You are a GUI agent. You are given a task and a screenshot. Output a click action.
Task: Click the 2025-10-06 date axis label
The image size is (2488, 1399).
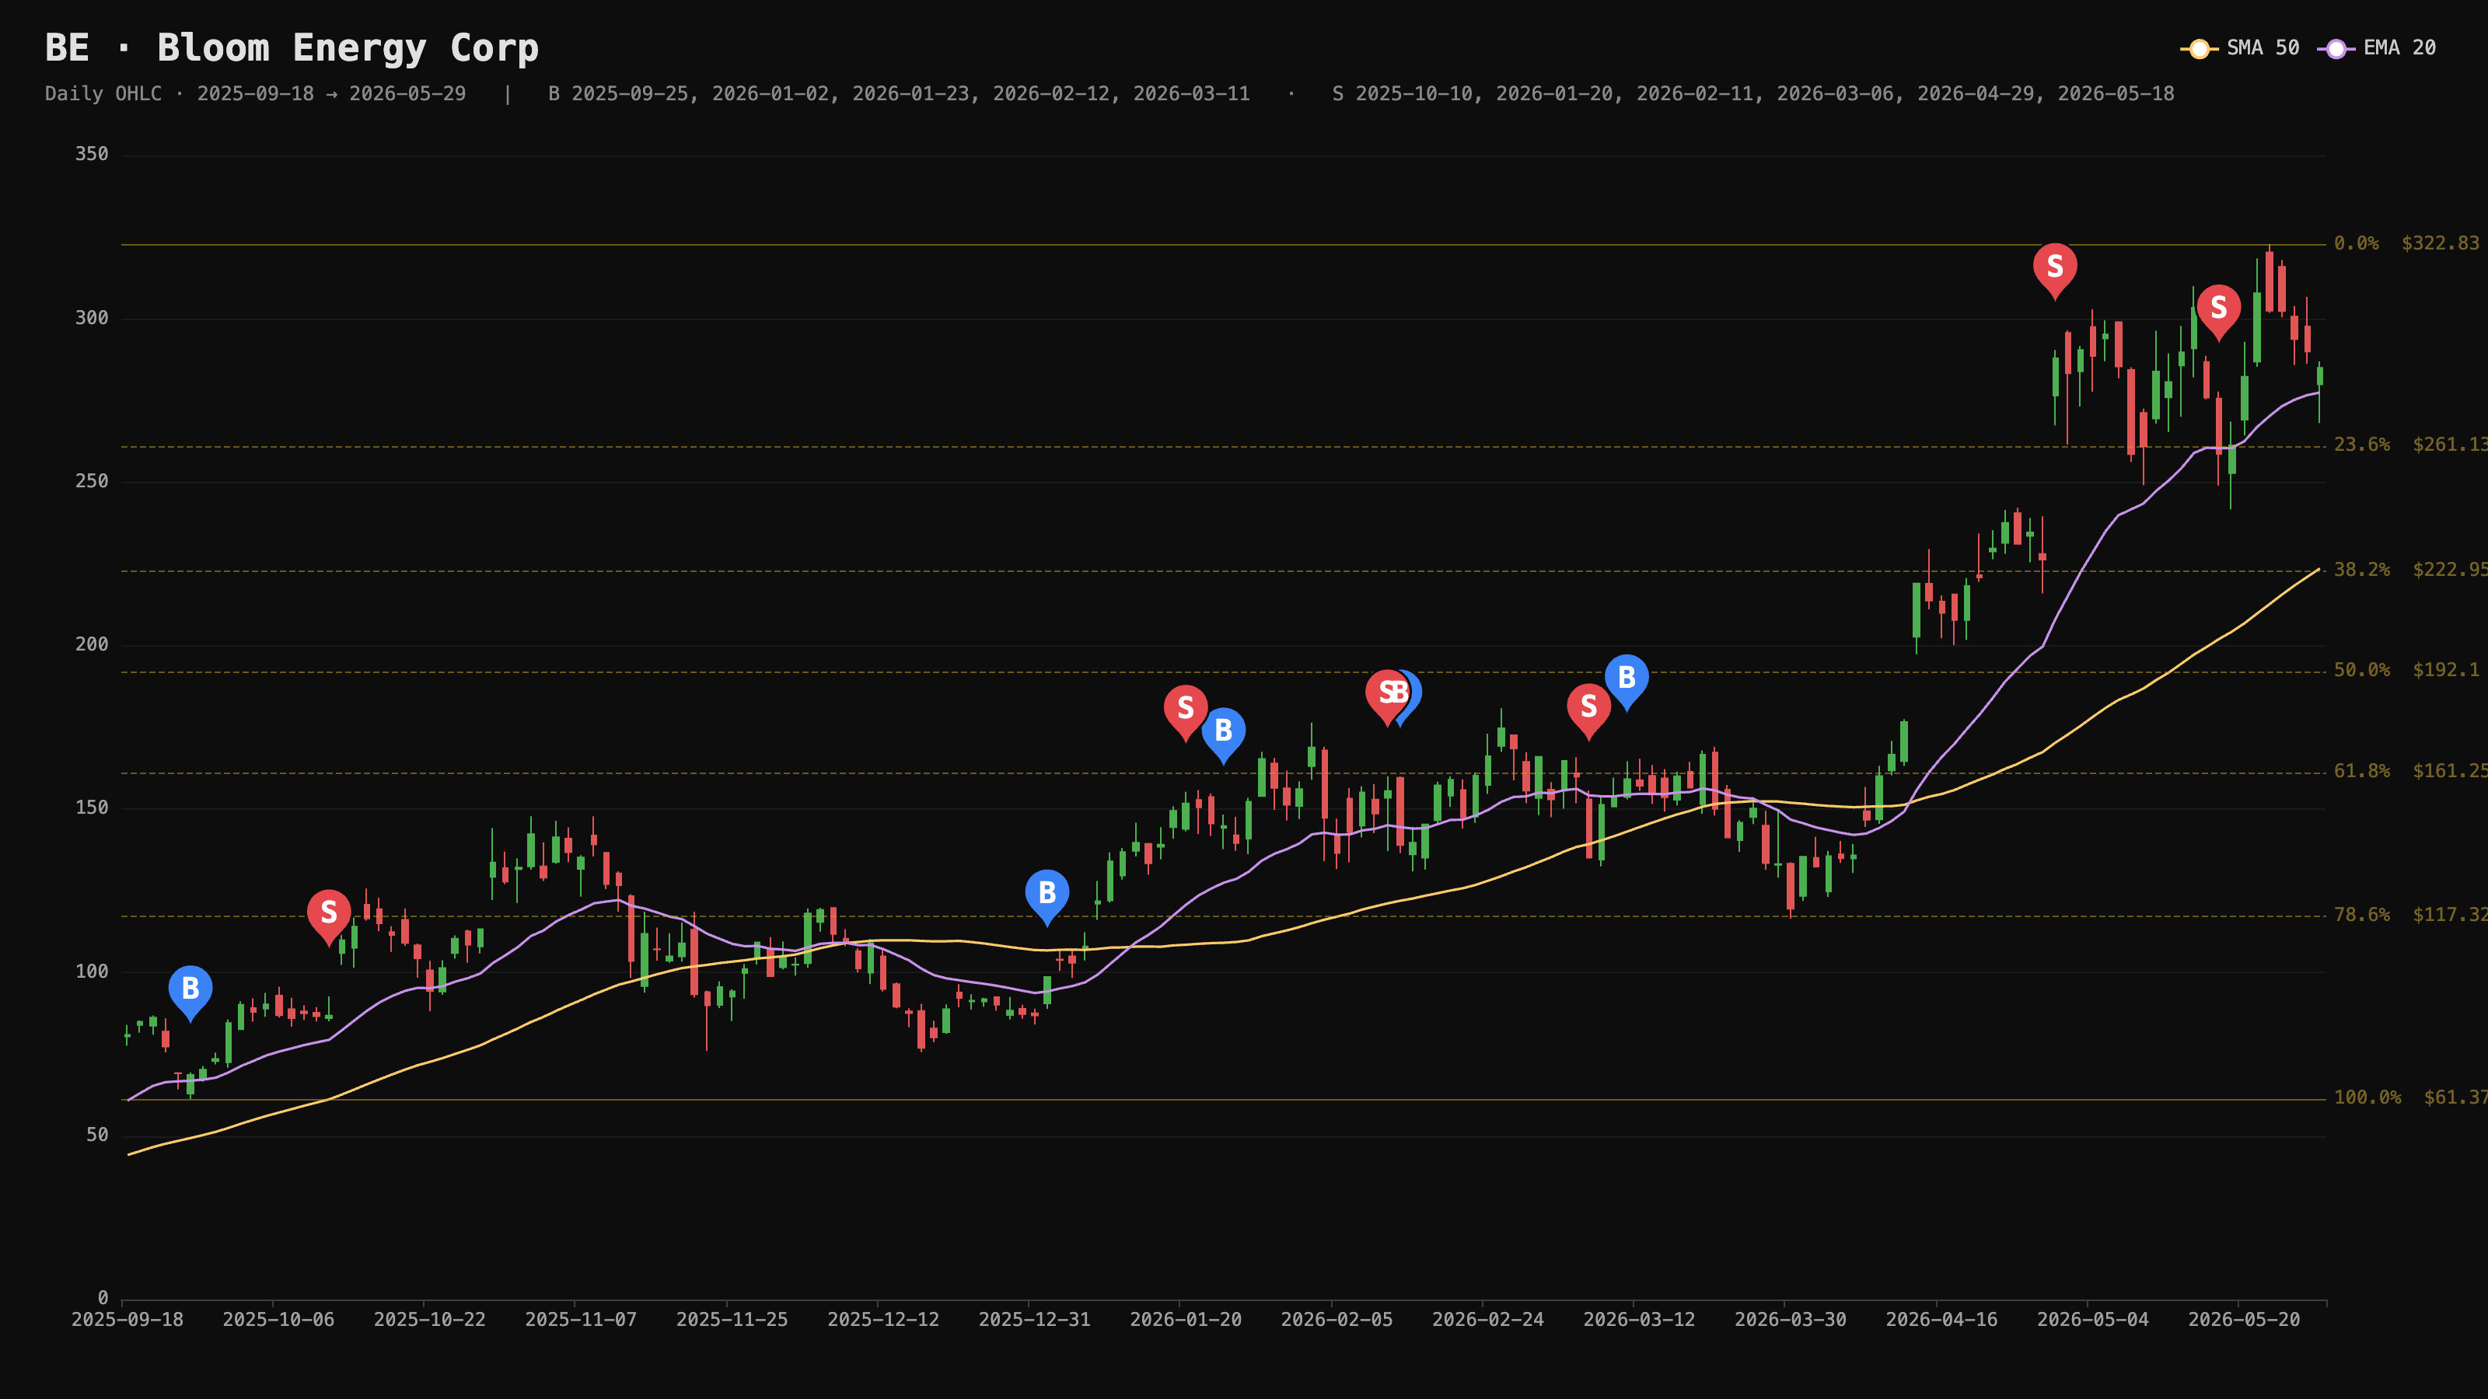click(278, 1320)
